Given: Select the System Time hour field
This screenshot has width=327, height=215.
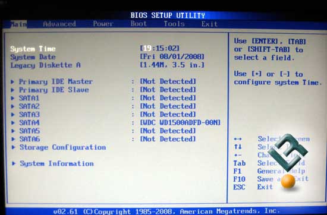Looking at the screenshot, I should pos(147,48).
